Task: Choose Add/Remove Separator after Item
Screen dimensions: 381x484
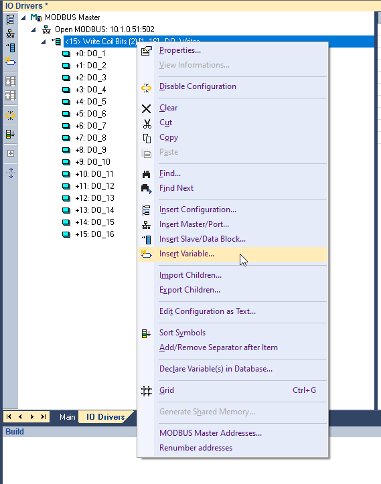Action: (x=218, y=347)
